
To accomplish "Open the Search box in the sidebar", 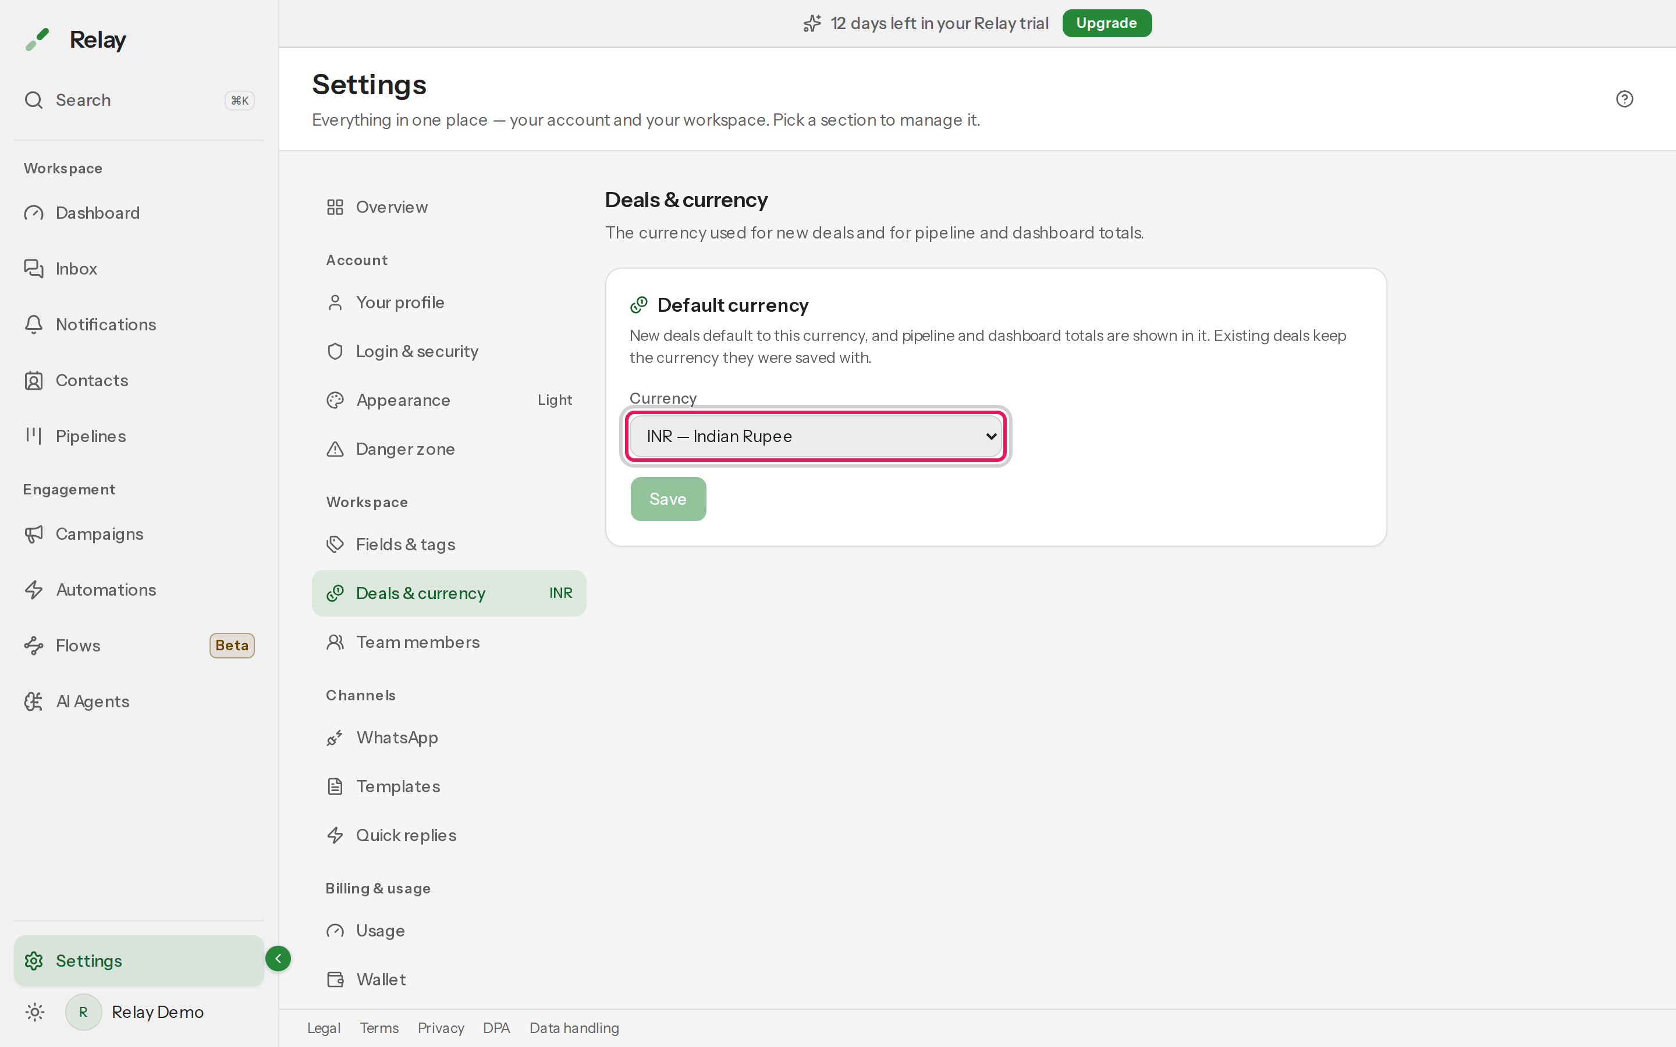I will coord(139,101).
